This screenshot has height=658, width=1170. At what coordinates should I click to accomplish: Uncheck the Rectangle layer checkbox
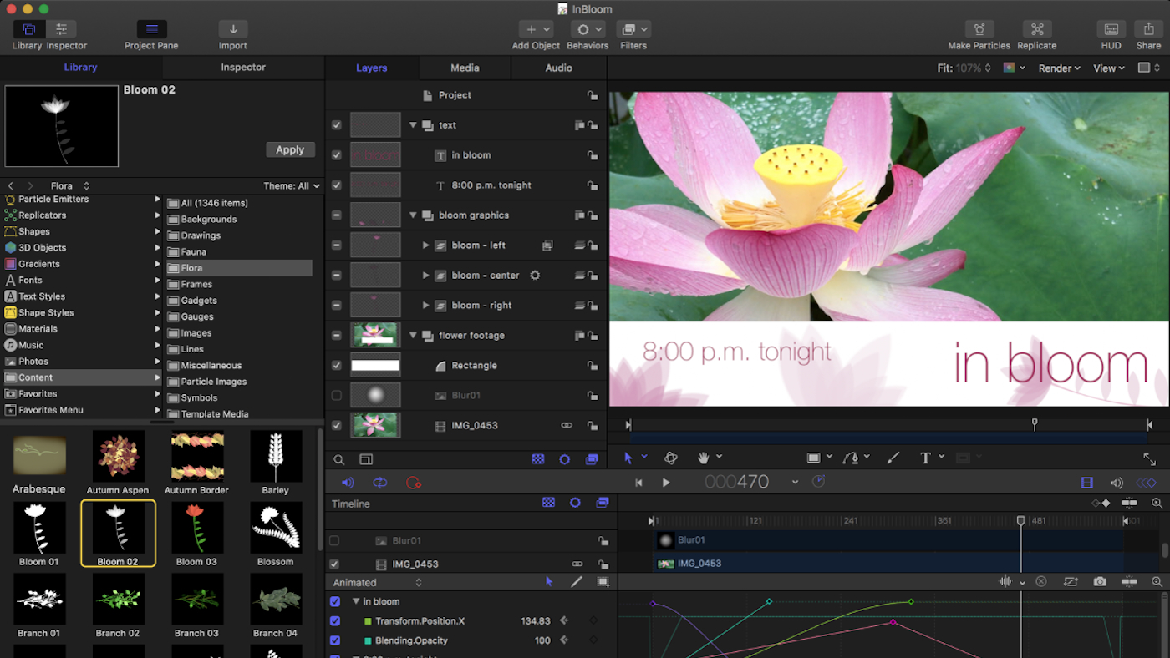click(336, 366)
